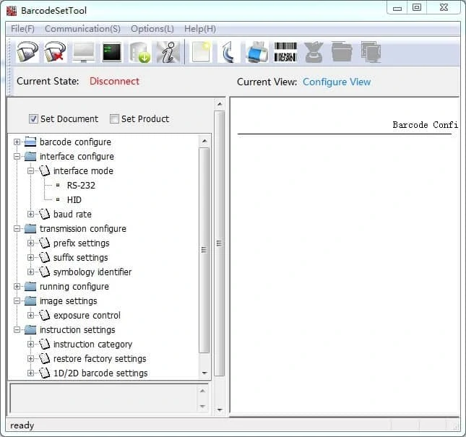Enable the Set Product checkbox
Viewport: 466px width, 437px height.
pyautogui.click(x=114, y=119)
